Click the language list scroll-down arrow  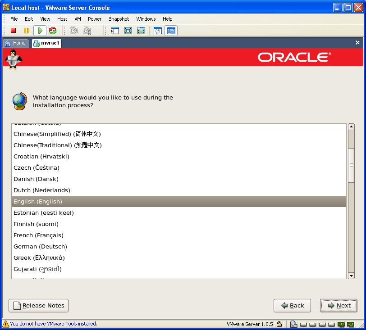click(x=351, y=276)
